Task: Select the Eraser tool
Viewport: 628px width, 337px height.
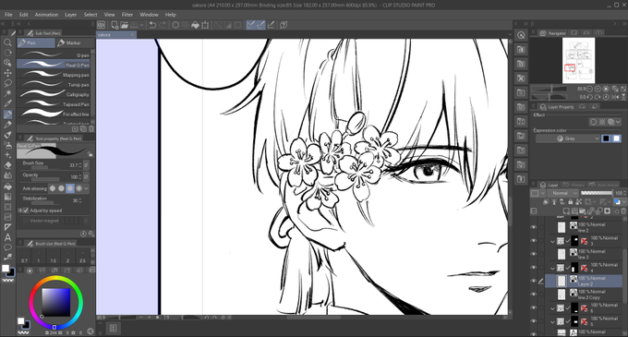Action: (x=7, y=165)
